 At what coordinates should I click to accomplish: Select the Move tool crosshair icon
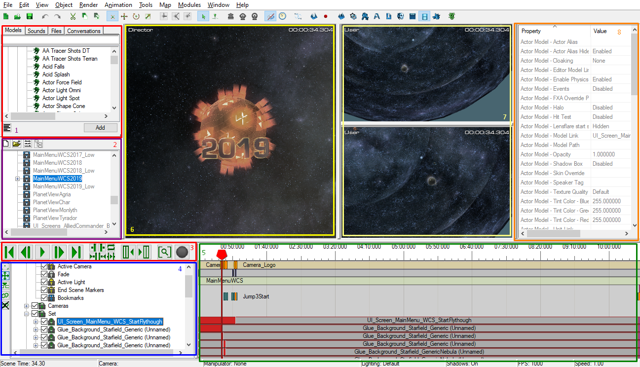(x=124, y=16)
